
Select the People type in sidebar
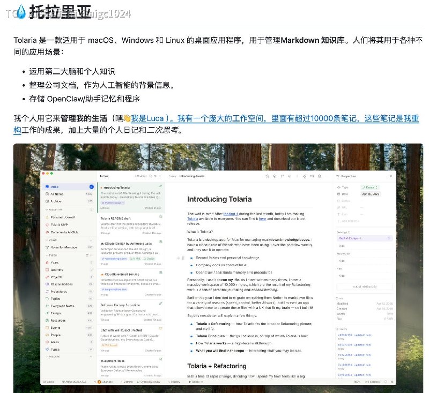coord(70,335)
